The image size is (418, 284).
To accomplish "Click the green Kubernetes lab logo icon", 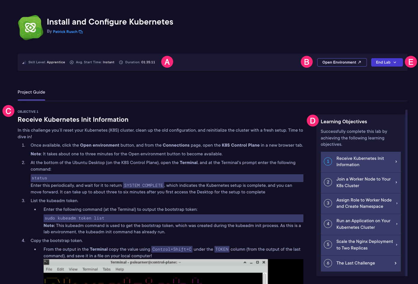I will pos(30,28).
